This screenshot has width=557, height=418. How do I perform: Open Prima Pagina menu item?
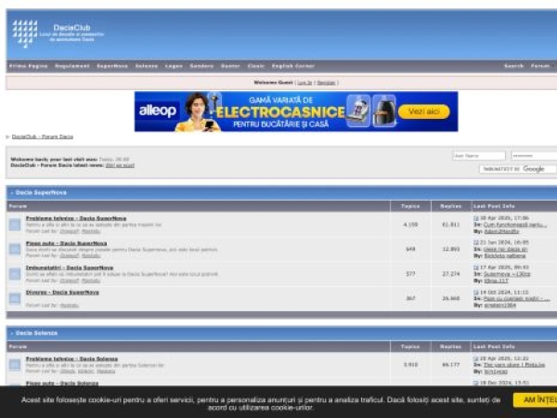[29, 66]
